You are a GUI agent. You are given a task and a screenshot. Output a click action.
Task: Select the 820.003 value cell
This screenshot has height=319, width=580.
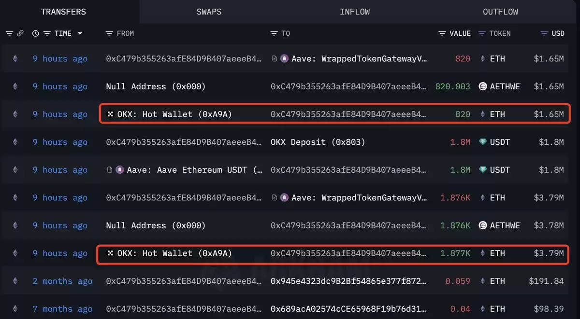tap(453, 87)
